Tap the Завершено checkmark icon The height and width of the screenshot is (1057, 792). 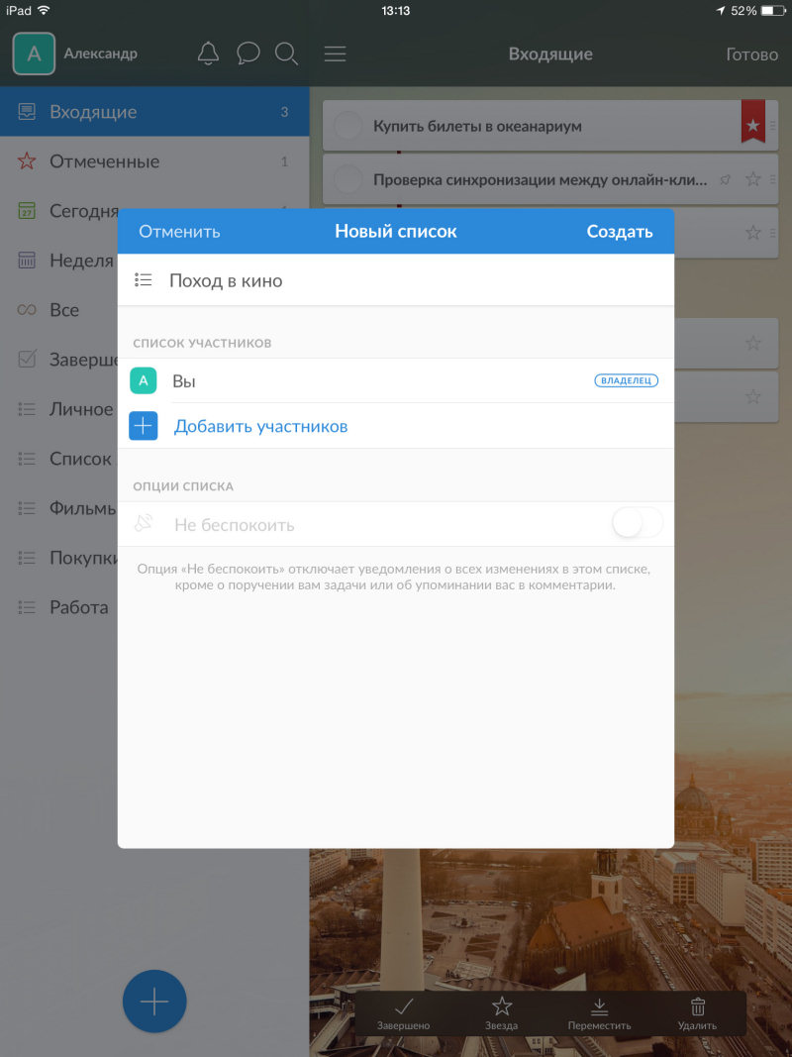coord(403,1007)
